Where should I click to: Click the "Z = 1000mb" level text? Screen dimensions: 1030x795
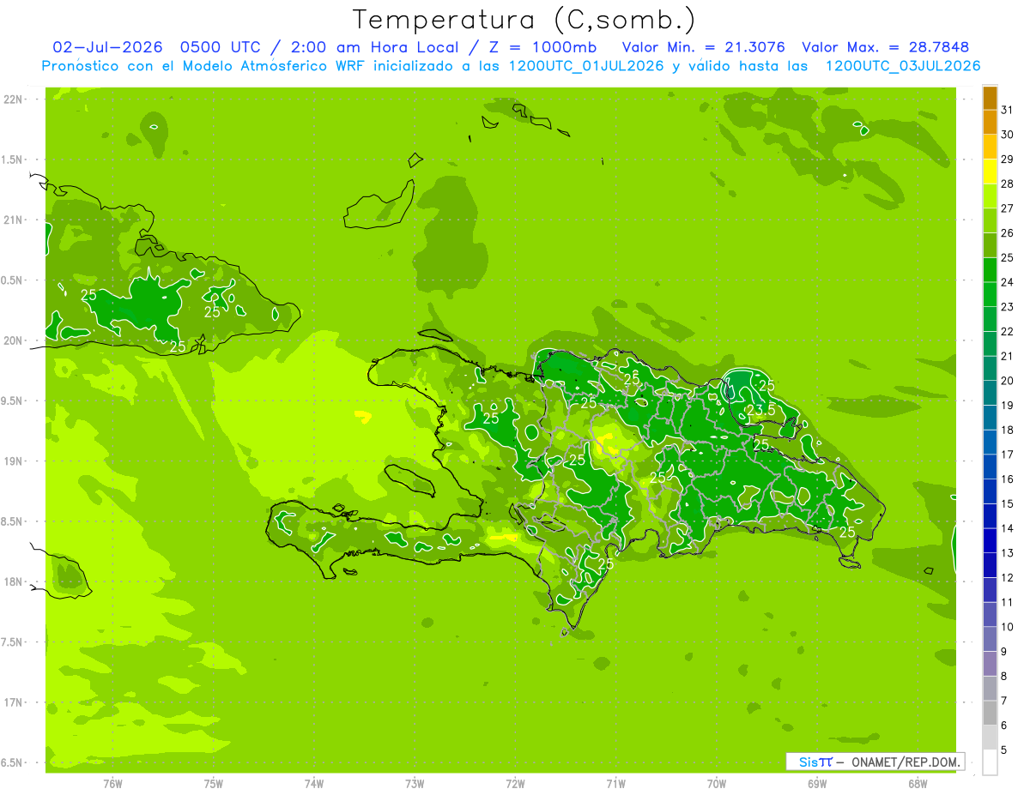pos(542,47)
